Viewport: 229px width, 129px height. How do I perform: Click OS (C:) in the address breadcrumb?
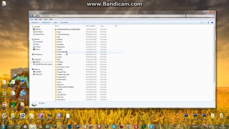tap(54, 16)
